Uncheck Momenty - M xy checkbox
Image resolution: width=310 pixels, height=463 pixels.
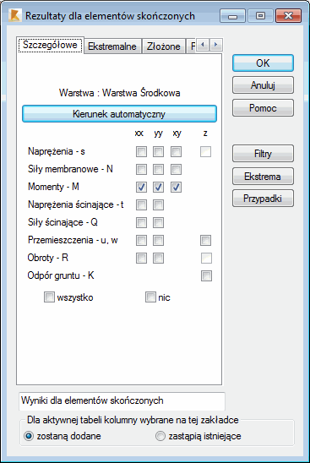pyautogui.click(x=176, y=188)
